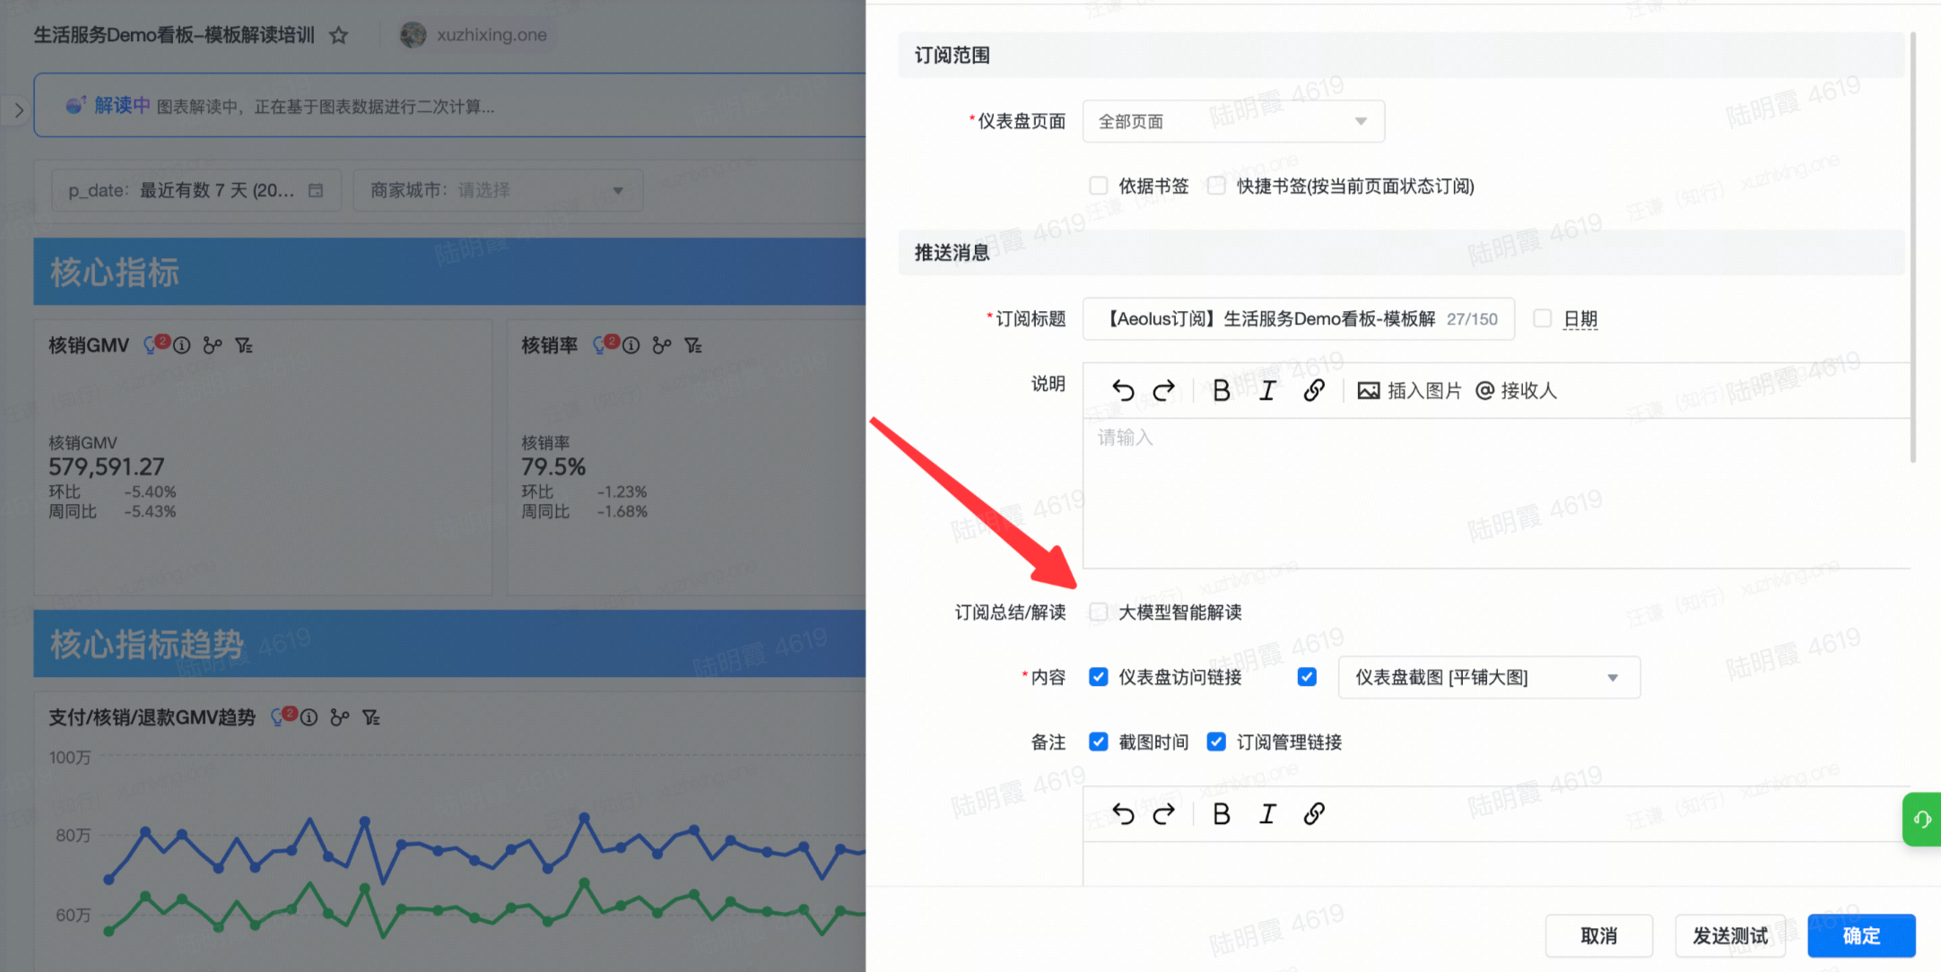1941x972 pixels.
Task: Expand the left sidebar chevron
Action: pos(19,110)
